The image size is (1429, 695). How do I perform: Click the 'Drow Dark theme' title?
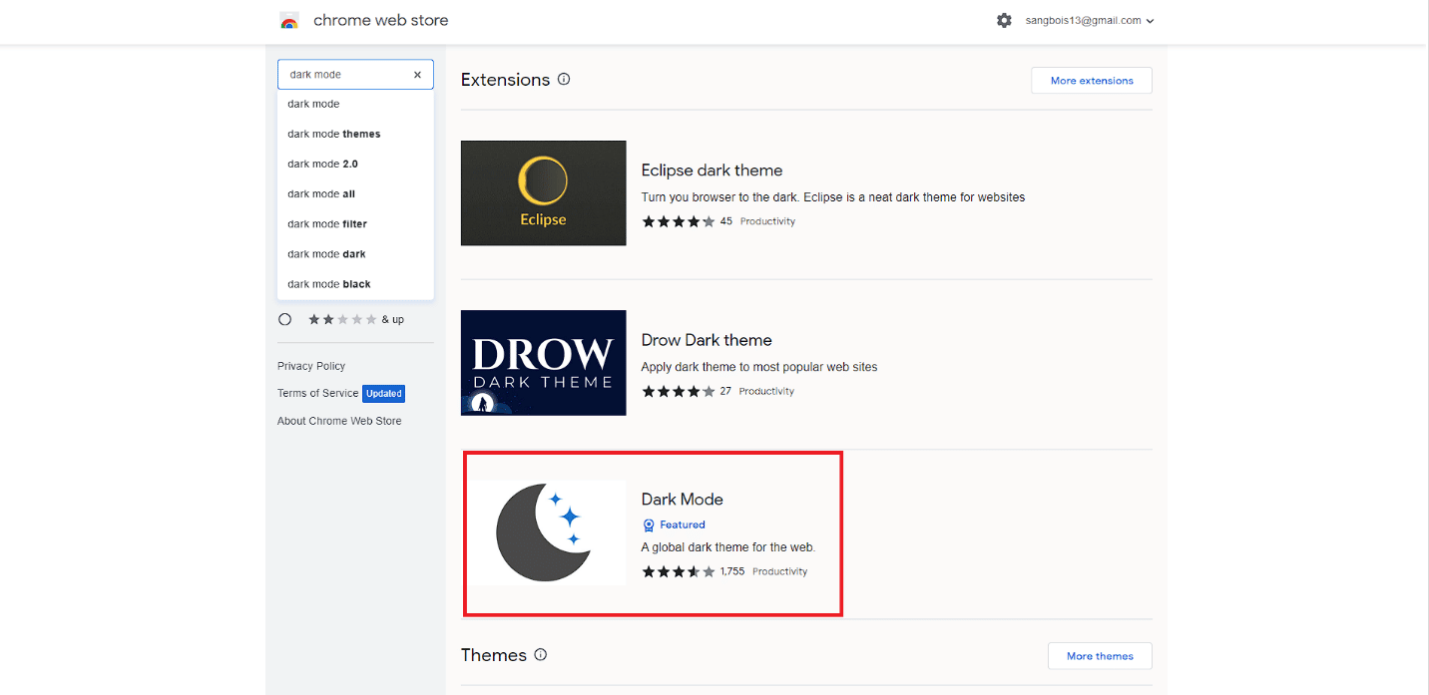707,340
